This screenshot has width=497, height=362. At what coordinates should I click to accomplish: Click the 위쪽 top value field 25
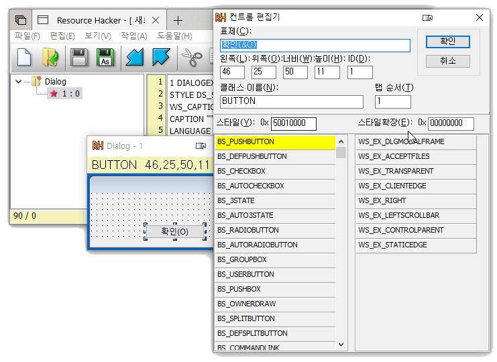264,72
